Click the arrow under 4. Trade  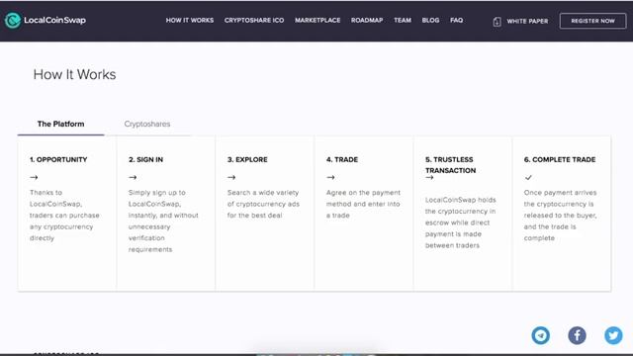tap(330, 177)
